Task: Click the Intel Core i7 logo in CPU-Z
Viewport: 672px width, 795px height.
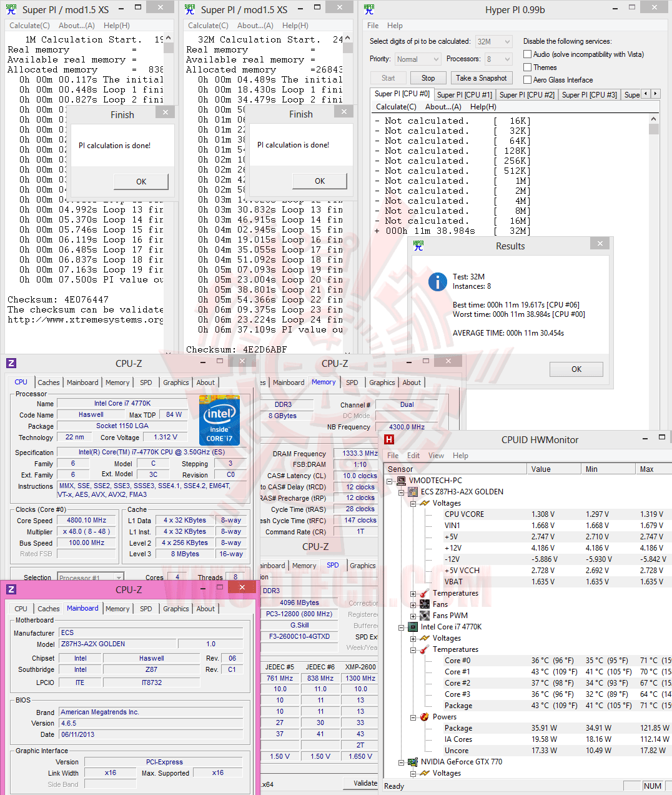Action: (x=219, y=419)
